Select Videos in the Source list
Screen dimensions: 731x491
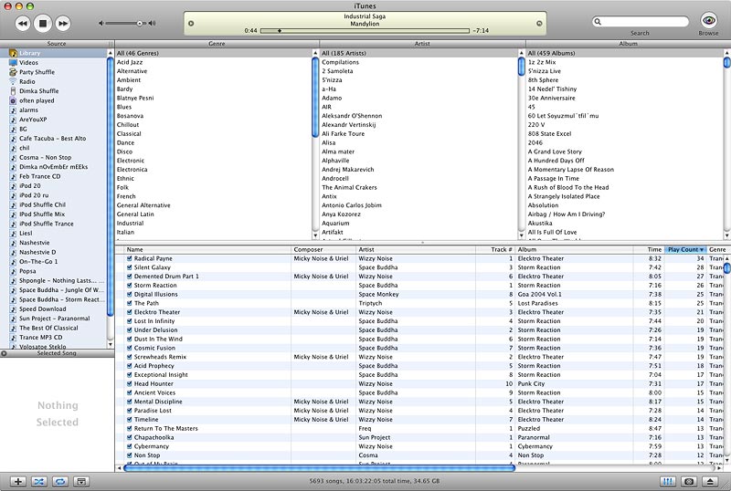click(54, 62)
